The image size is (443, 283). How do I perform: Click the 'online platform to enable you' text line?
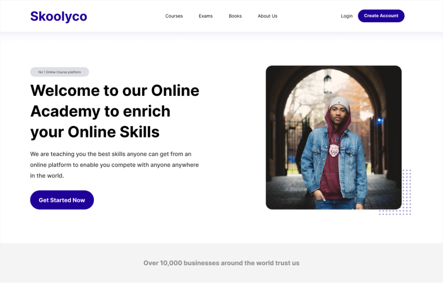[114, 165]
